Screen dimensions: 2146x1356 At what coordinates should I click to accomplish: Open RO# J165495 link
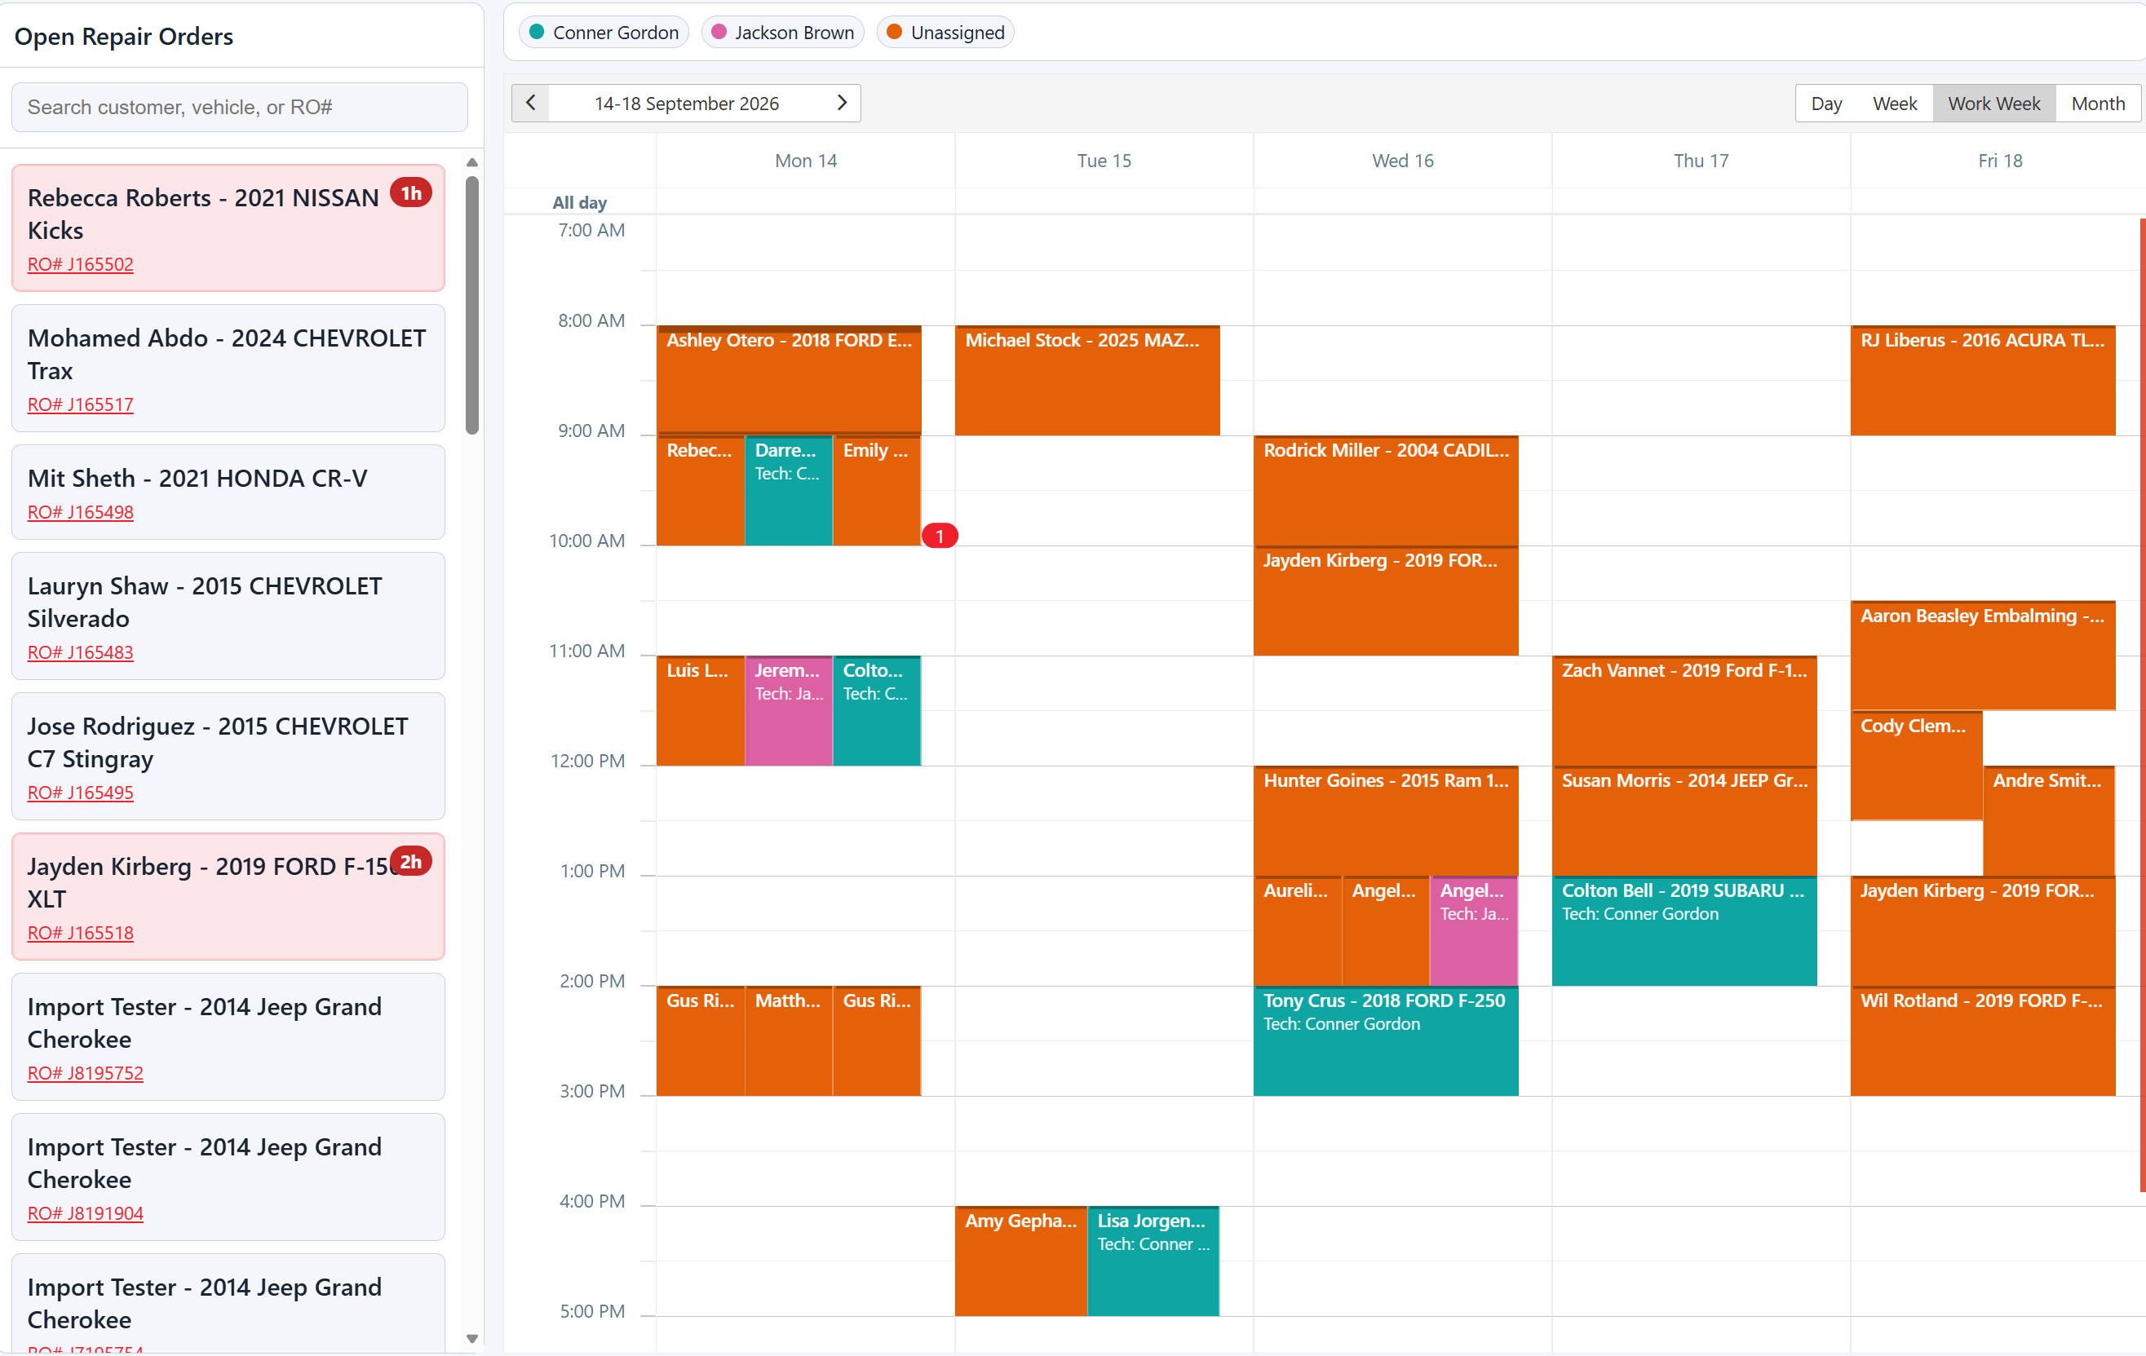click(80, 792)
